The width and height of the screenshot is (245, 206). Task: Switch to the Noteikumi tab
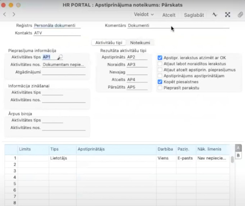tap(140, 42)
